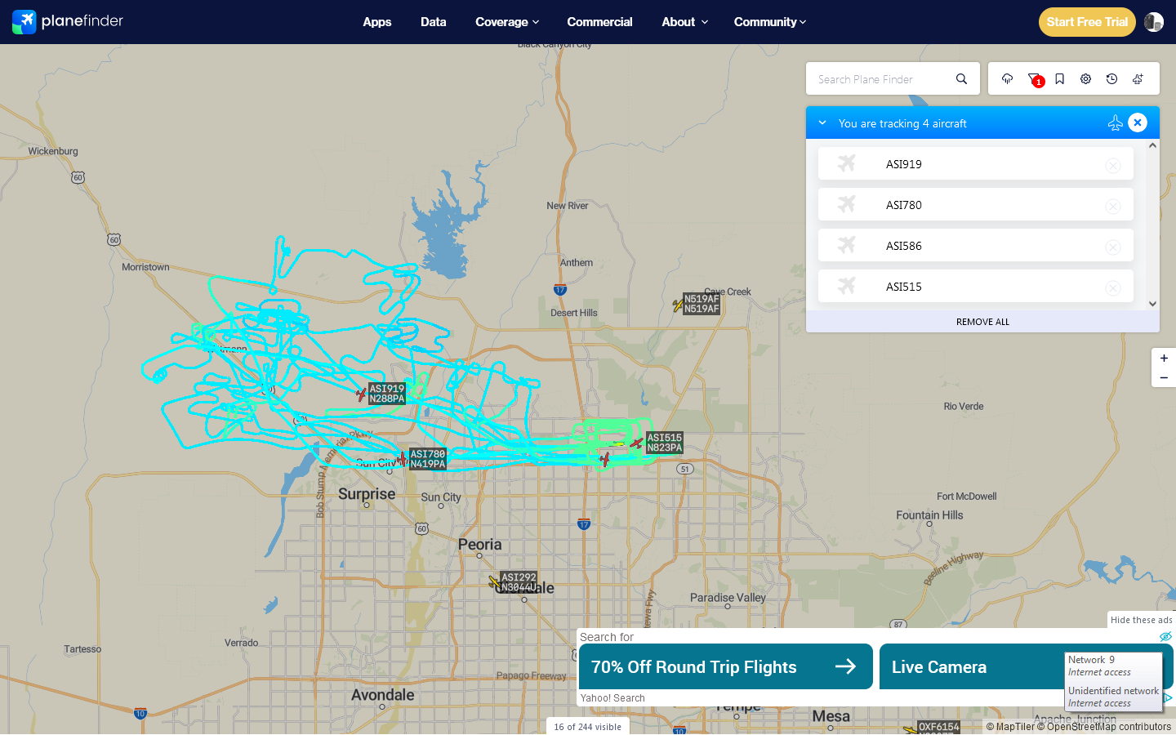Expand the Coverage dropdown menu
1176x735 pixels.
click(507, 22)
